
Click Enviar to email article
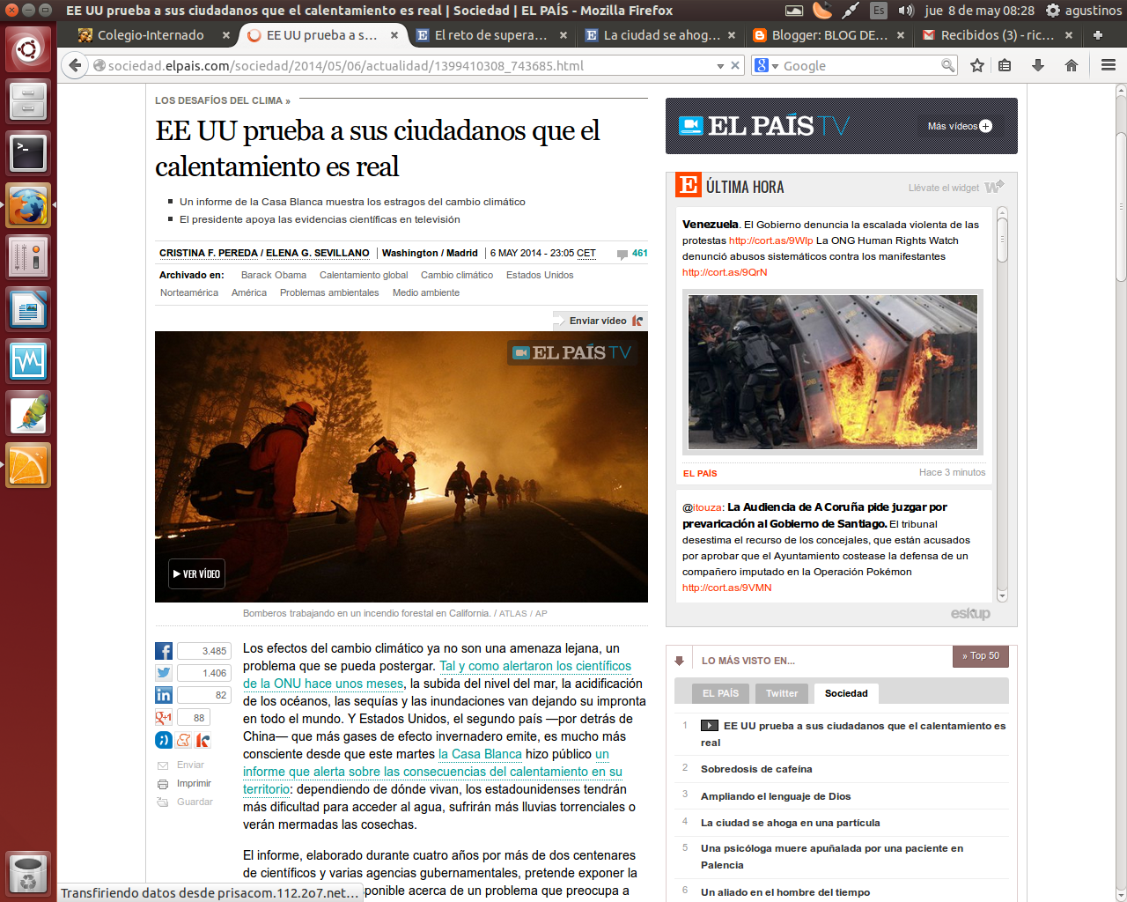[190, 765]
